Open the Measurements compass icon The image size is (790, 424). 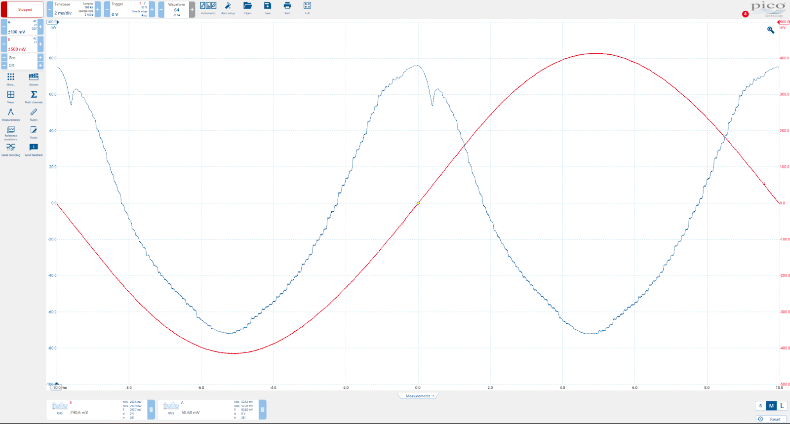point(11,114)
